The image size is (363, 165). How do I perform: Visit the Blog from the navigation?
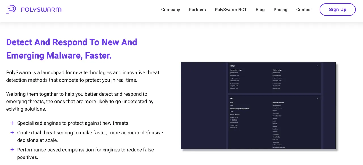tap(260, 10)
